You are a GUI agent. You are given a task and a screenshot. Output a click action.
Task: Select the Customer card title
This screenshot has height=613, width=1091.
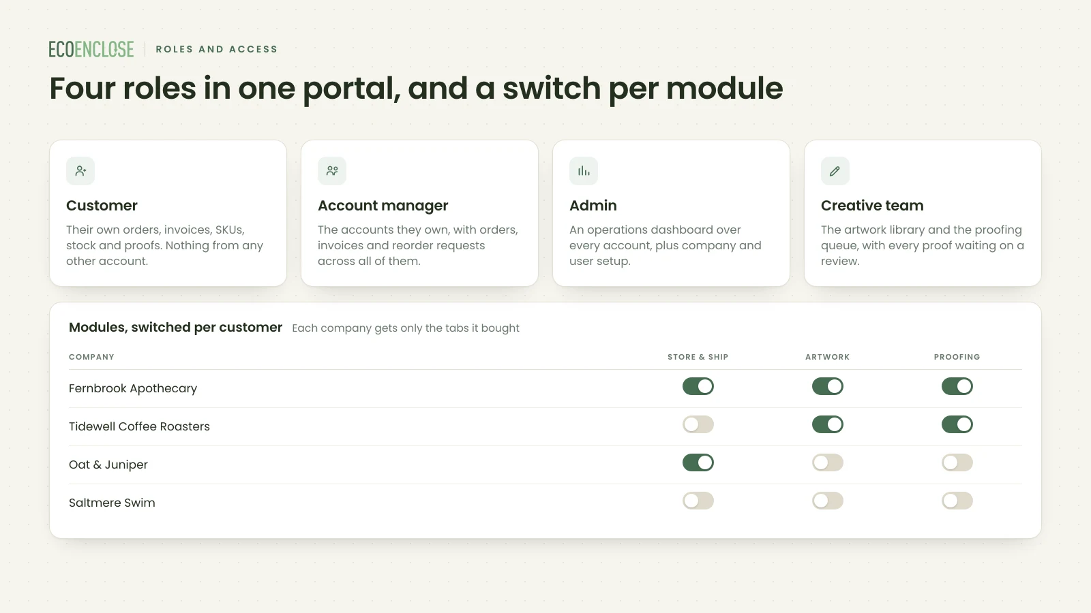102,206
